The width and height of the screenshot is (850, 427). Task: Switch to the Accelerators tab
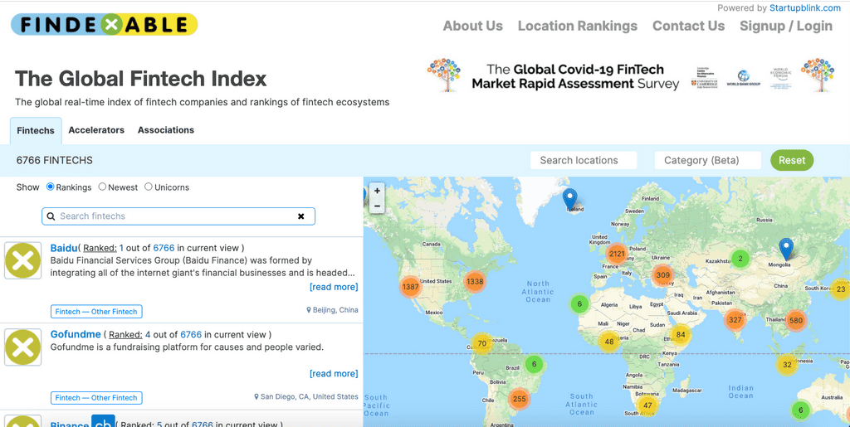pos(96,130)
